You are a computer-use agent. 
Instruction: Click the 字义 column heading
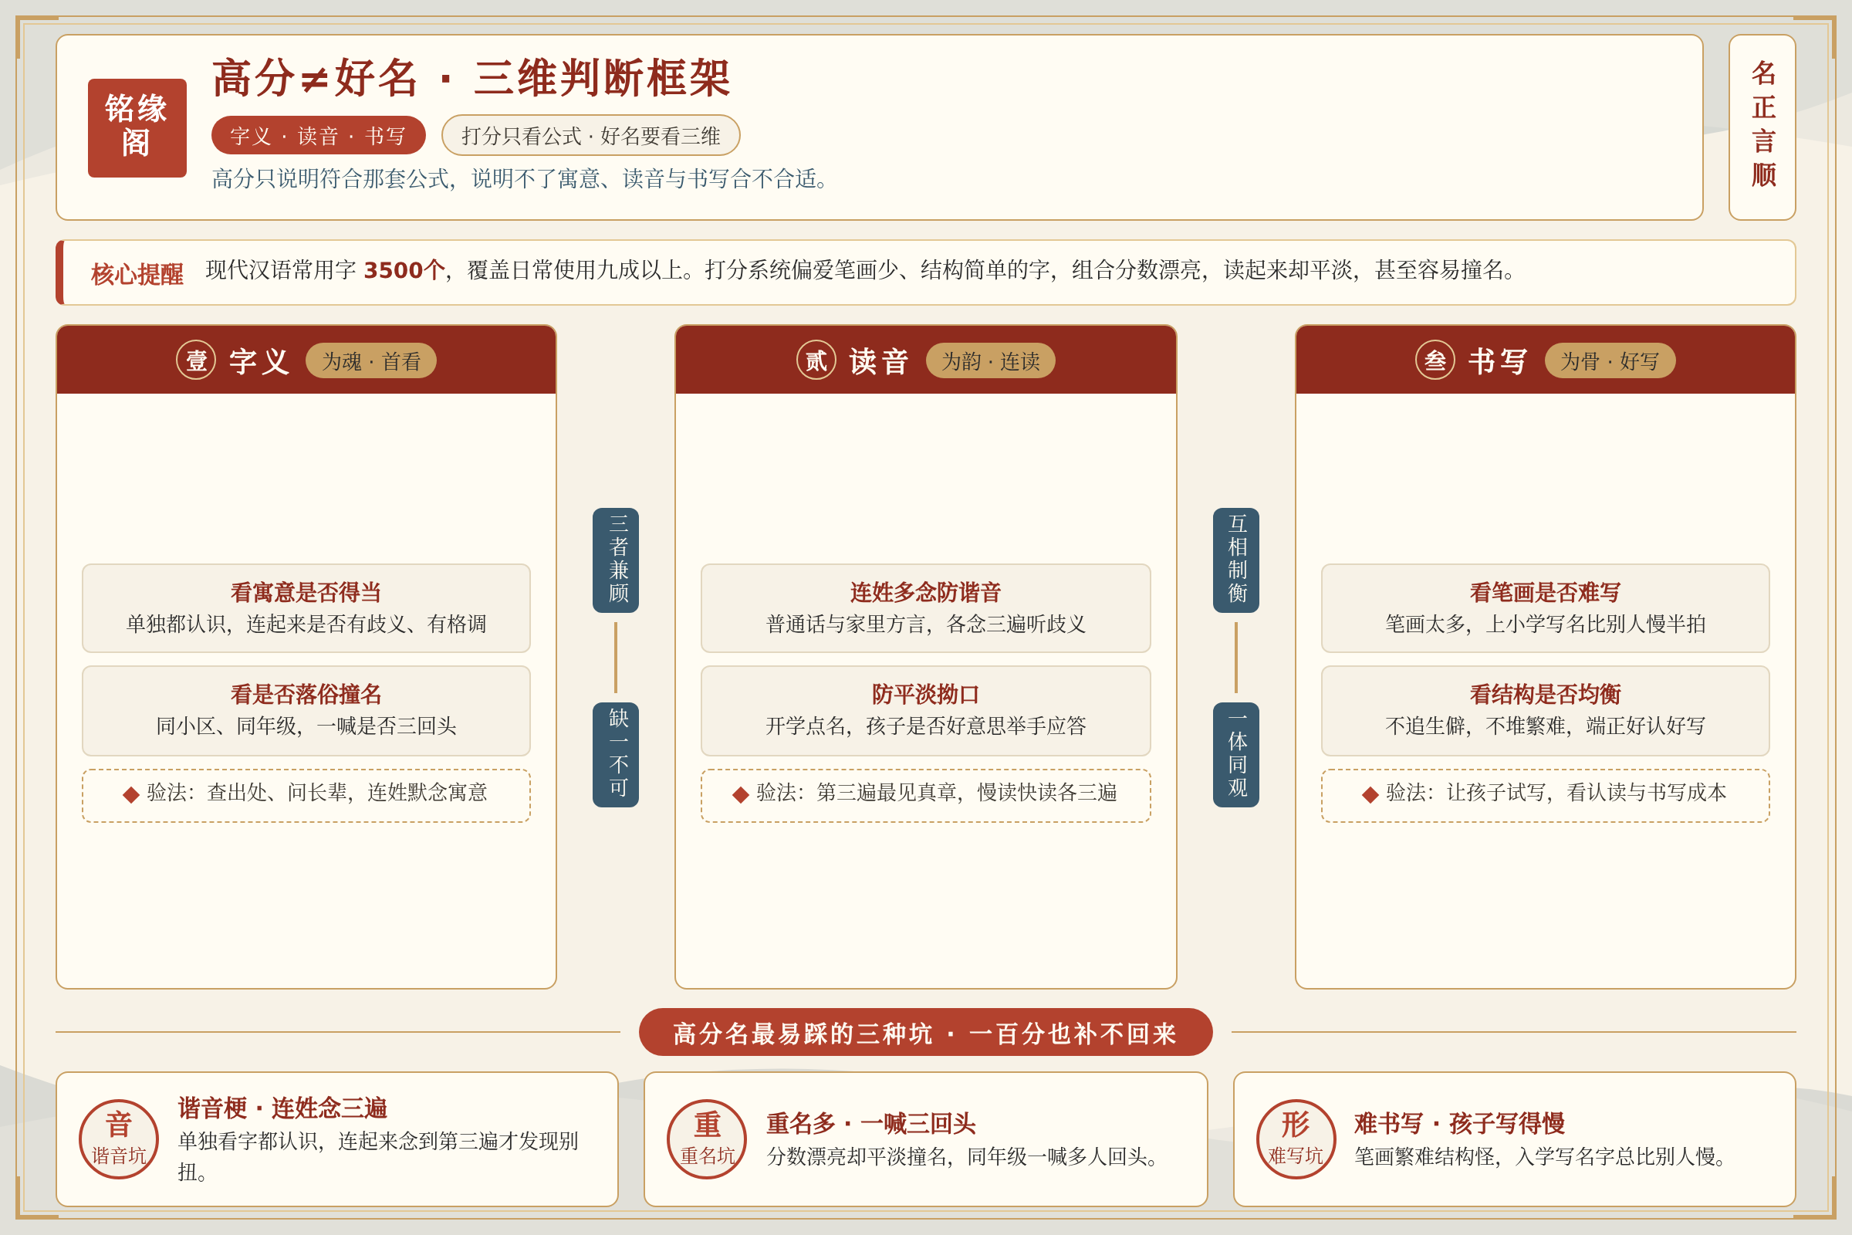coord(260,361)
